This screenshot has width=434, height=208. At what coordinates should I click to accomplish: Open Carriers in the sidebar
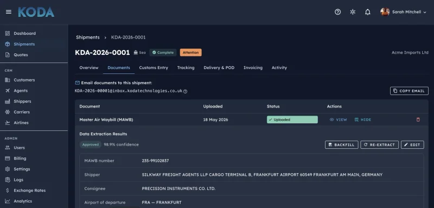[22, 112]
